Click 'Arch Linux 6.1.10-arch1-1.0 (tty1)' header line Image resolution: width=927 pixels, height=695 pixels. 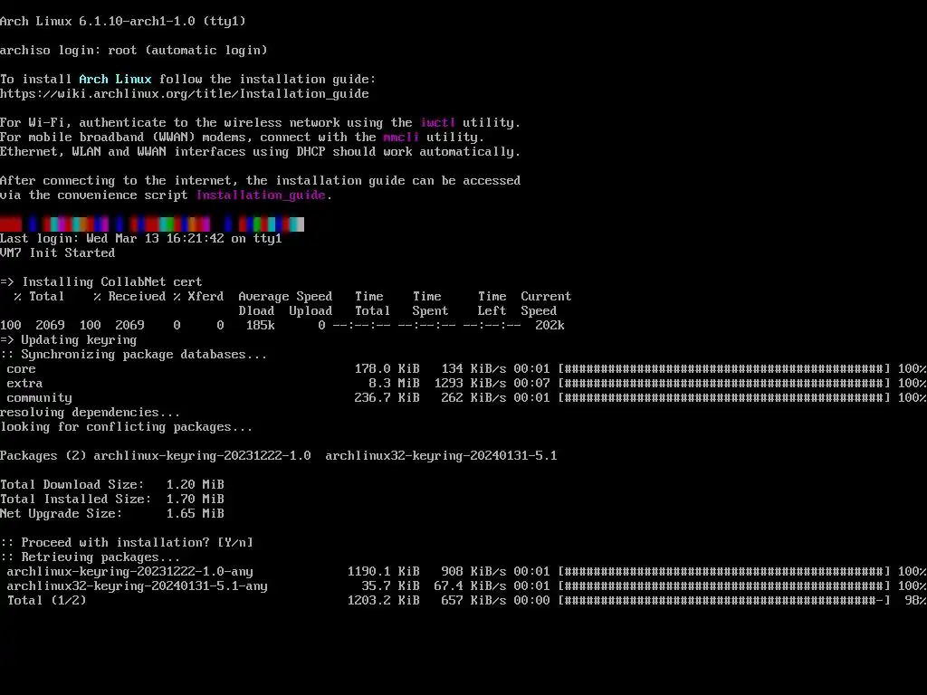pos(123,22)
